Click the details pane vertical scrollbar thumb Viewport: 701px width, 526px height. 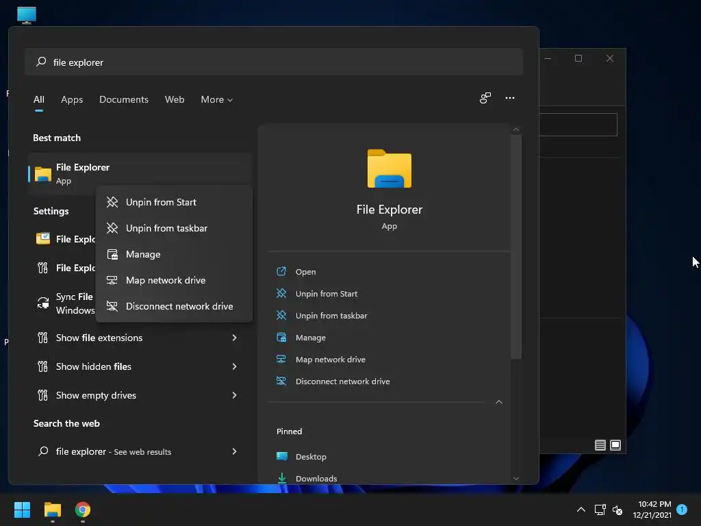tap(516, 247)
